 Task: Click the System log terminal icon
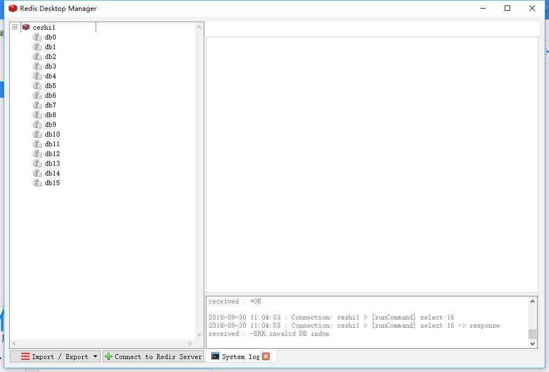point(215,356)
